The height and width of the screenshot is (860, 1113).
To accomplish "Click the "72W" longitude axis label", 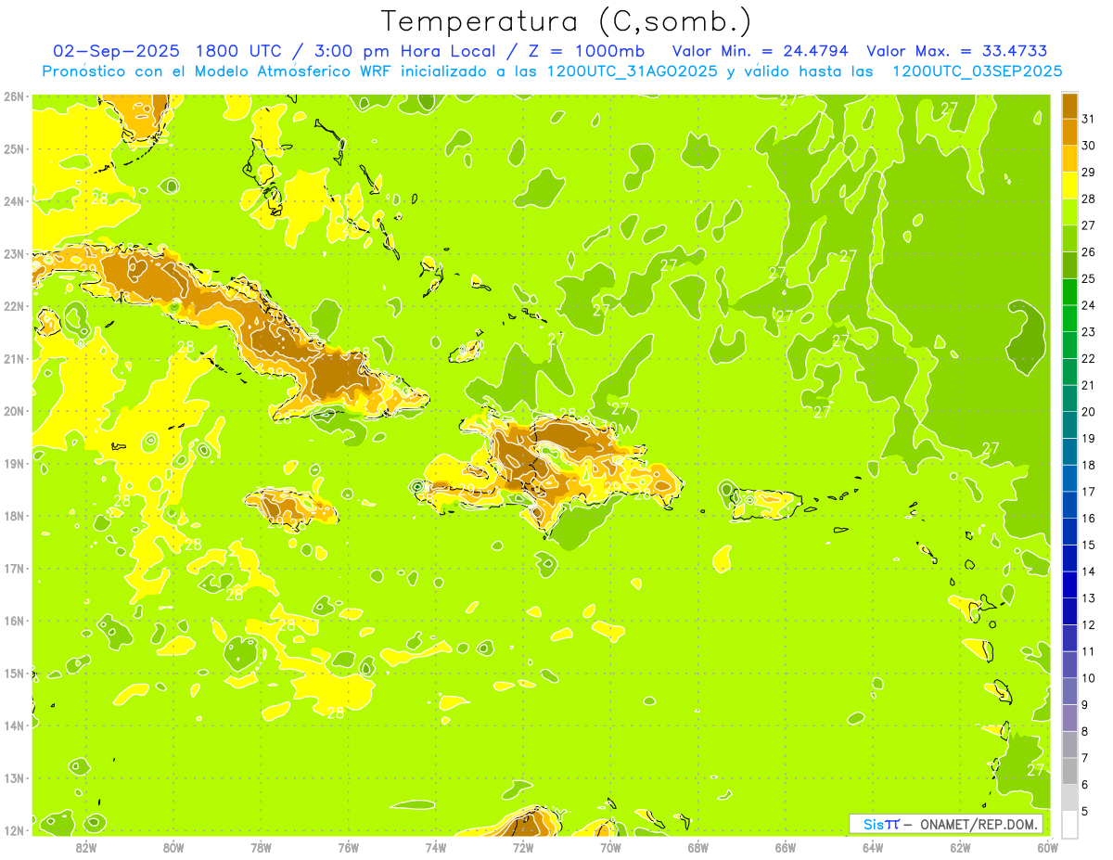I will point(523,847).
